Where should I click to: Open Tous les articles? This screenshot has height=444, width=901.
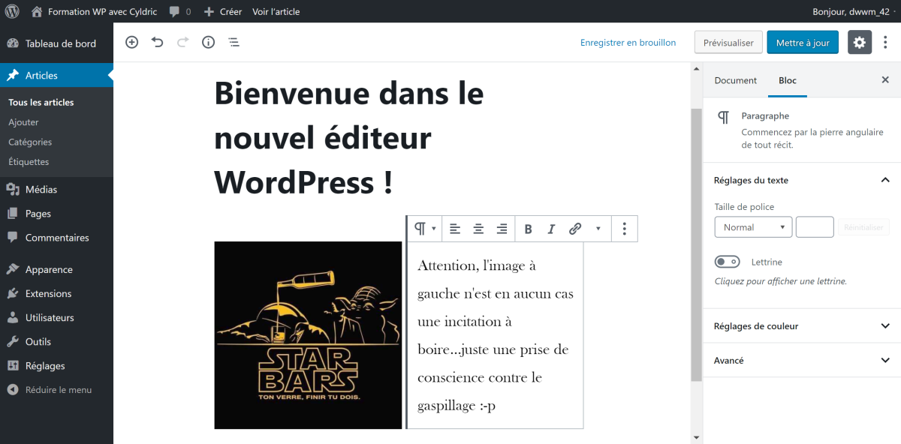point(41,103)
